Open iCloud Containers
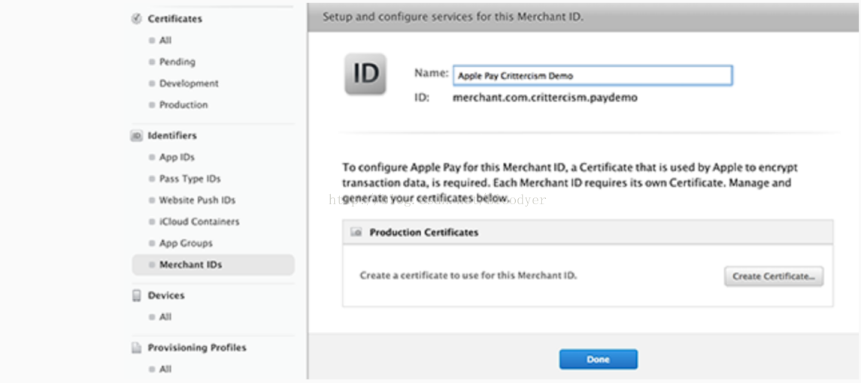This screenshot has height=383, width=861. point(199,222)
